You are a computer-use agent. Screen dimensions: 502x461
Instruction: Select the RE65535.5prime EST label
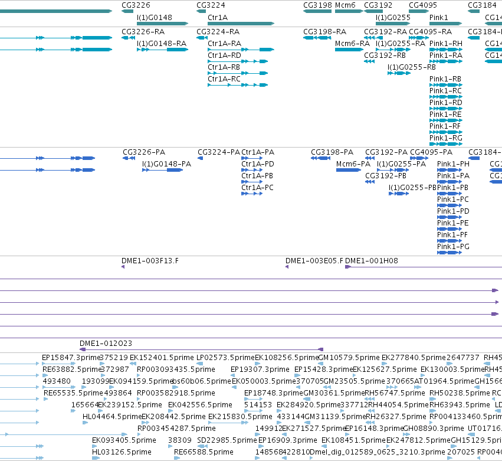point(73,393)
